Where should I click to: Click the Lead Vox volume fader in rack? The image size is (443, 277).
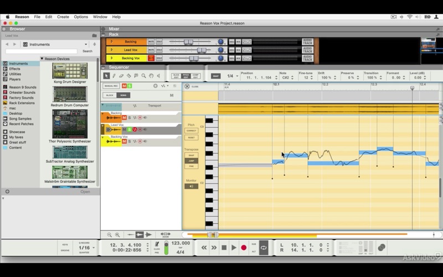pos(202,50)
